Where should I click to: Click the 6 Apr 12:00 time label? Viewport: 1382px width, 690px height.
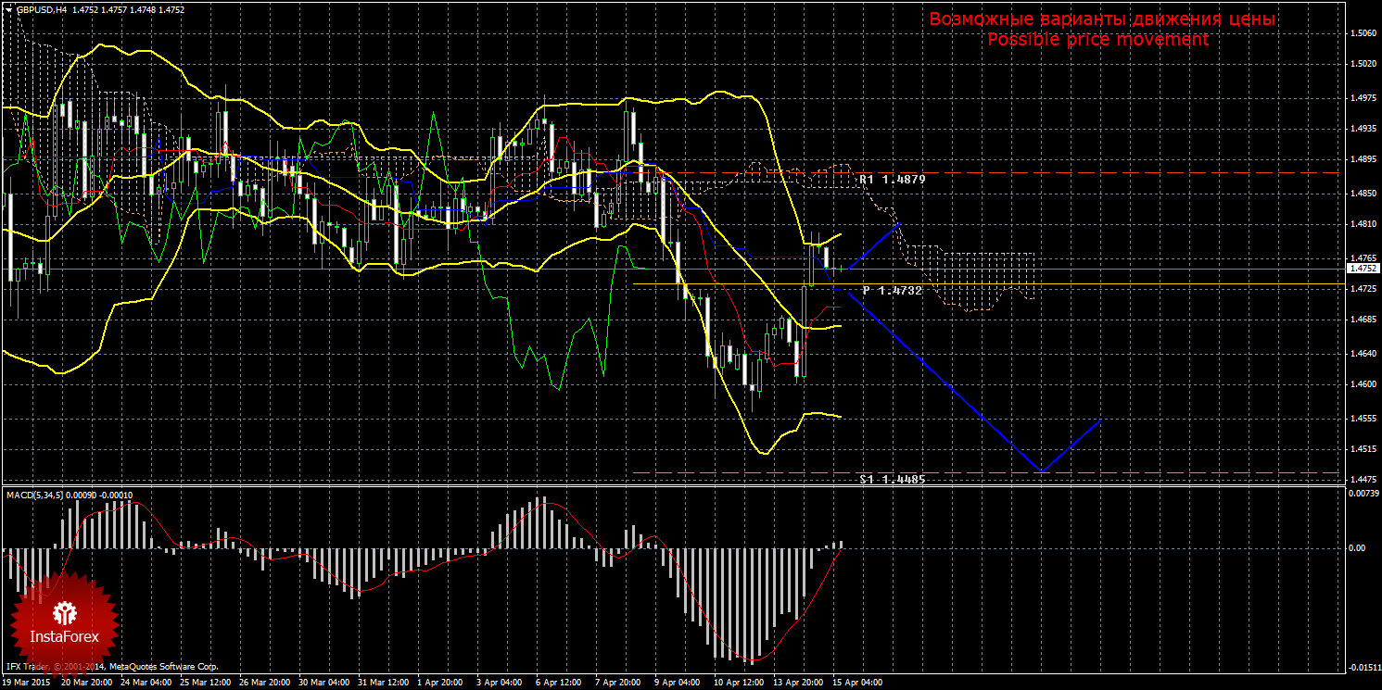point(560,683)
